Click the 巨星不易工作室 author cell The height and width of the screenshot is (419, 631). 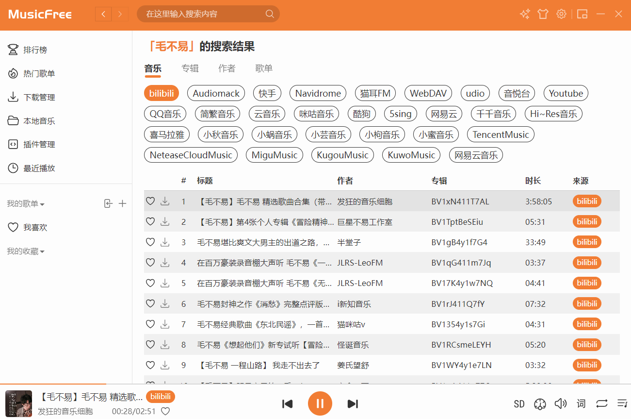(x=365, y=222)
